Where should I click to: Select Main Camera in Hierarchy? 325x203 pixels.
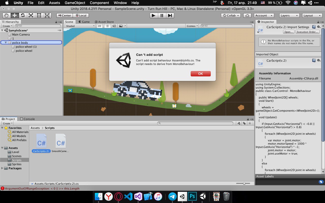pyautogui.click(x=21, y=35)
